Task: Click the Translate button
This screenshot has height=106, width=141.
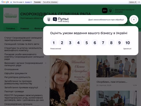Action: [37, 2]
